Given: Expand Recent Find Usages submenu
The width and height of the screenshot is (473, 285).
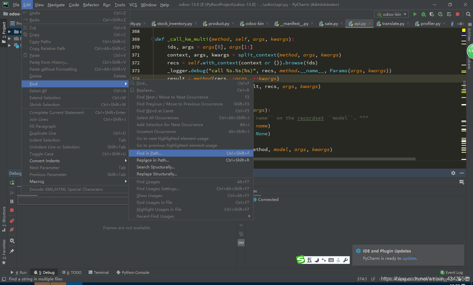Looking at the screenshot, I should click(x=191, y=216).
